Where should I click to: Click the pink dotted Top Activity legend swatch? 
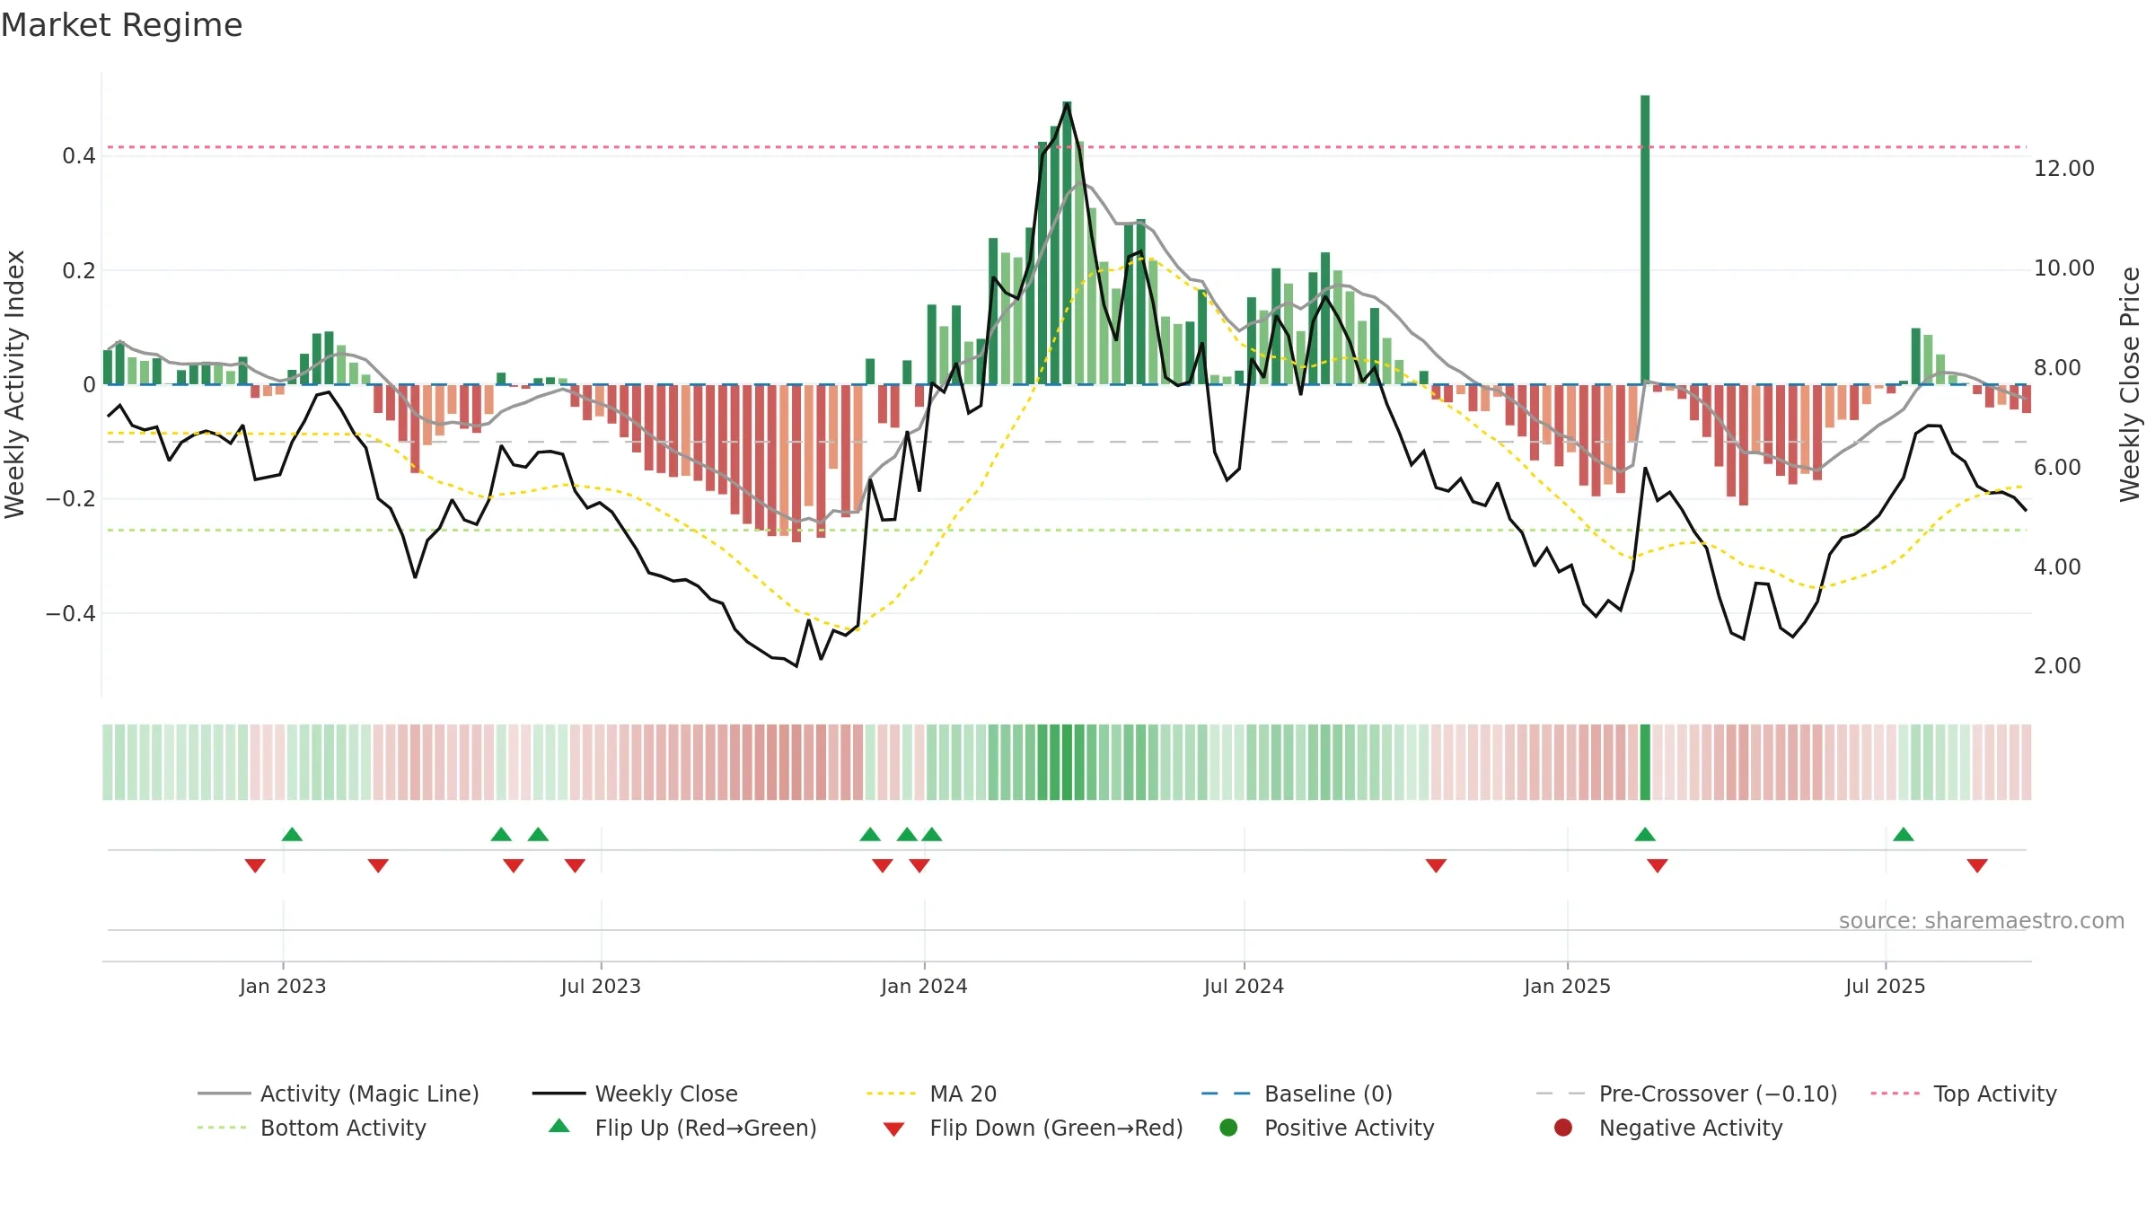[x=1896, y=1093]
